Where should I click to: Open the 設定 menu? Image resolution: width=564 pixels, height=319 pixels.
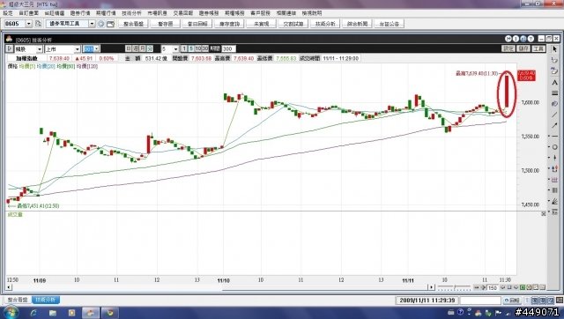point(8,13)
